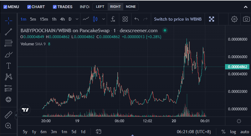Set info panel to LEFT
This screenshot has height=136, width=251.
tap(100, 7)
